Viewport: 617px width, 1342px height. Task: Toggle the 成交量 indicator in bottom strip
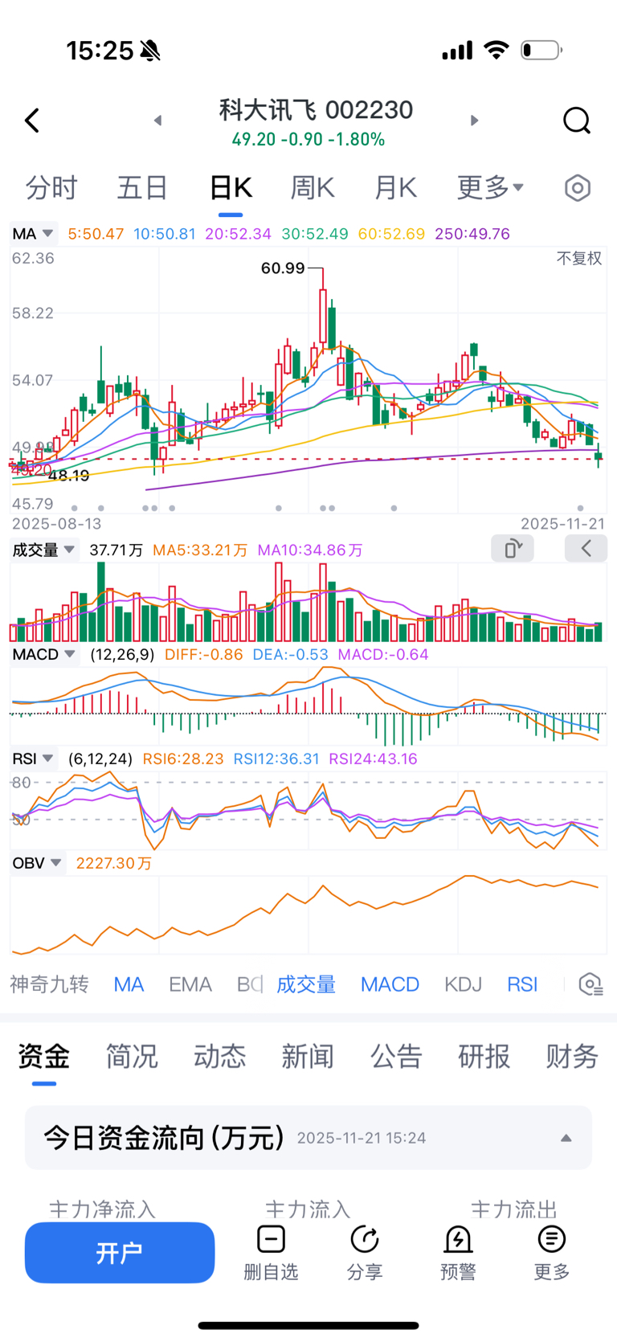click(x=306, y=984)
